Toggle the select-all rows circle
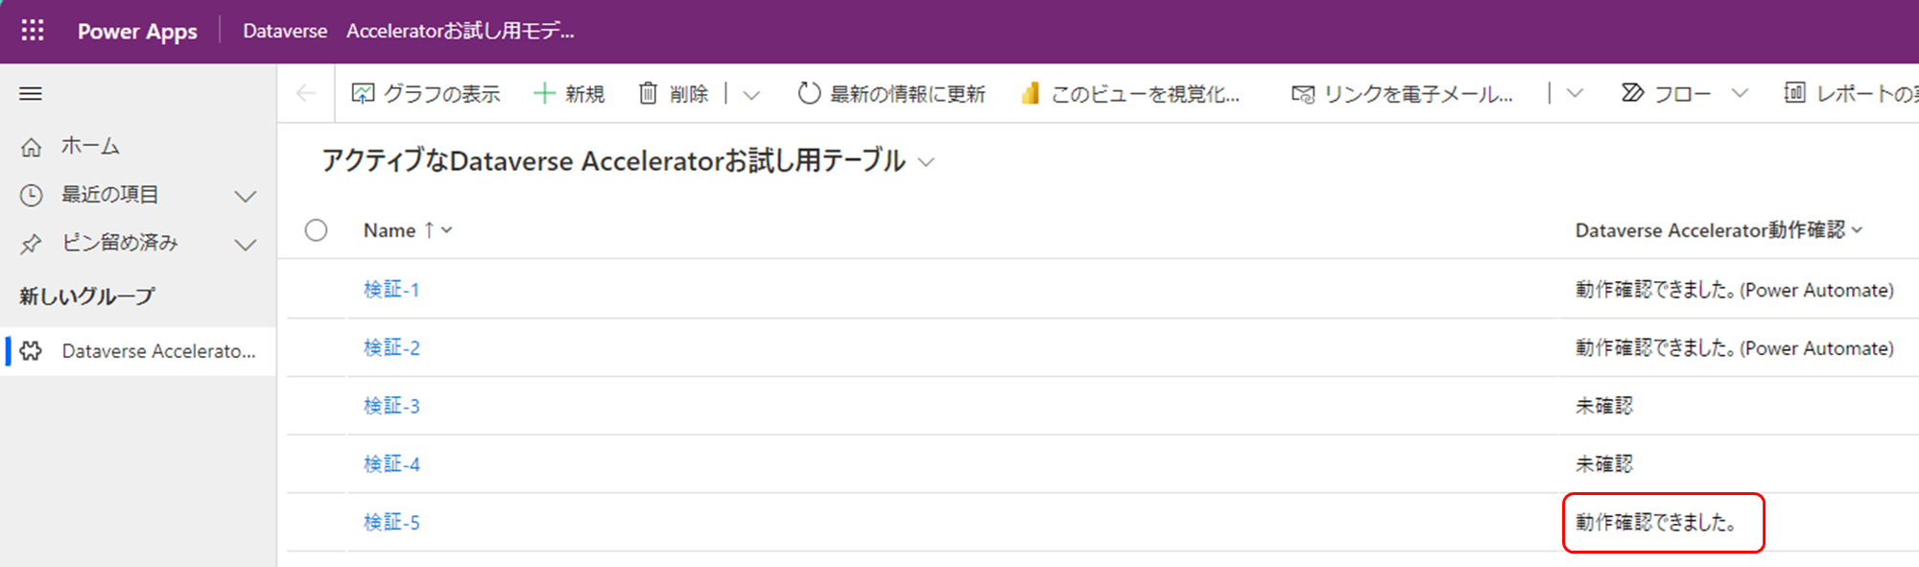The image size is (1919, 567). 316,230
